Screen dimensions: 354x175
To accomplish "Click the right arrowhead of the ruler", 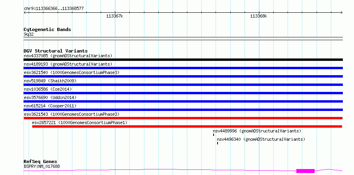I will tap(342, 13).
